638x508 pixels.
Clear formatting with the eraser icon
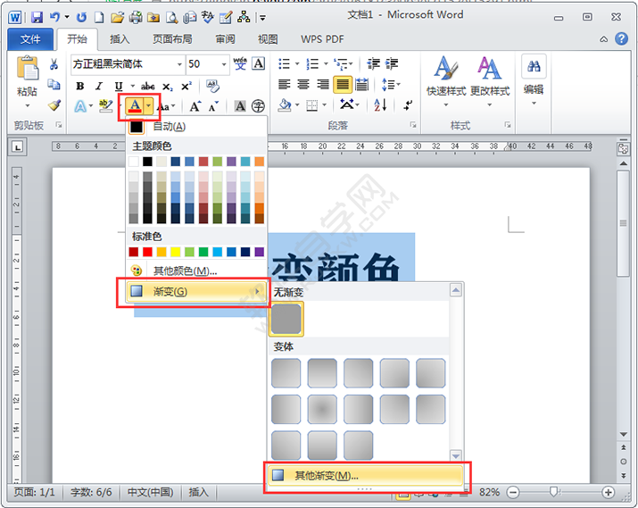[212, 86]
